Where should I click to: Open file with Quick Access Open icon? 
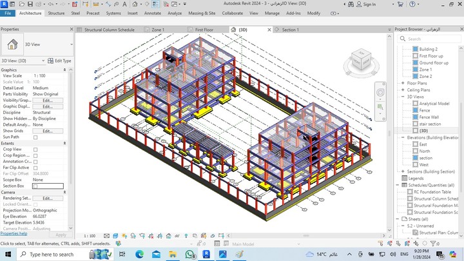pos(22,4)
